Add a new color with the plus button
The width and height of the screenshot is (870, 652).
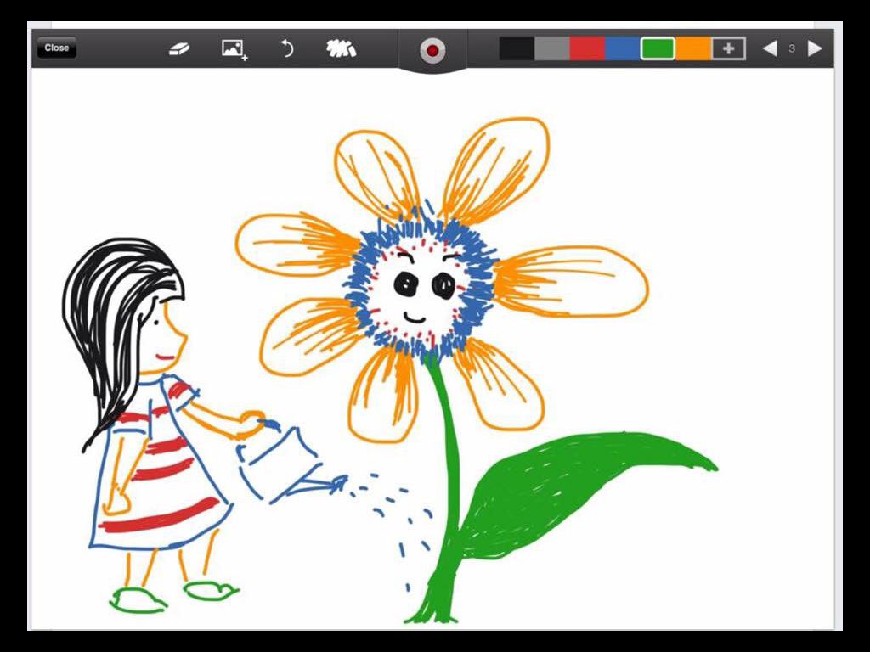tap(728, 48)
